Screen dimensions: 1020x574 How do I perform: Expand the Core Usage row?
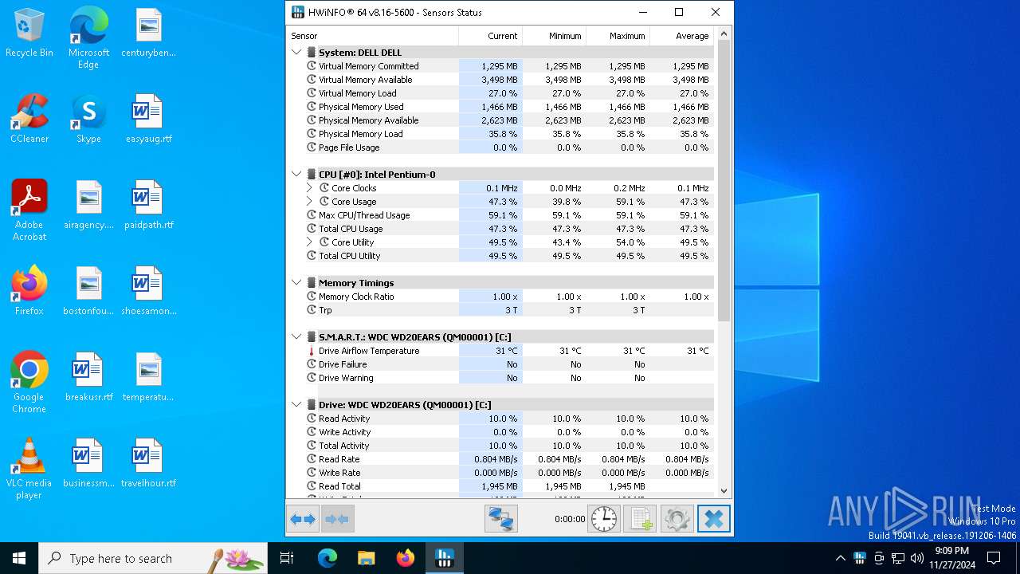coord(309,202)
